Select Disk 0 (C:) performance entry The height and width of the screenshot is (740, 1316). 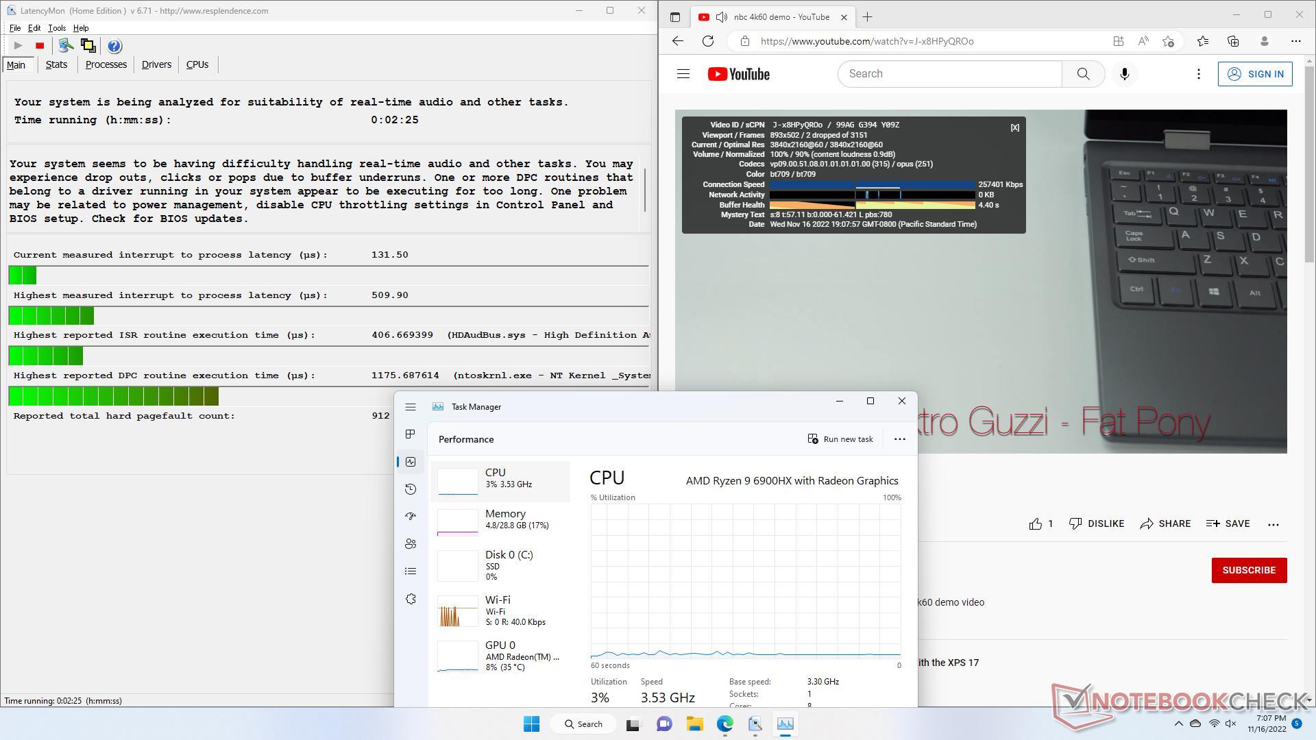[x=501, y=565]
